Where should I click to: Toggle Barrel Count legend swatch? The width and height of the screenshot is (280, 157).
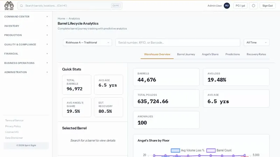[x=211, y=150]
